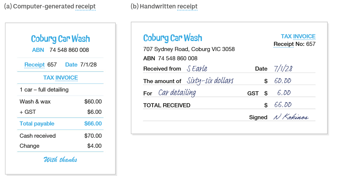Click the handwritten total 66.00
This screenshot has height=176, width=337.
283,105
